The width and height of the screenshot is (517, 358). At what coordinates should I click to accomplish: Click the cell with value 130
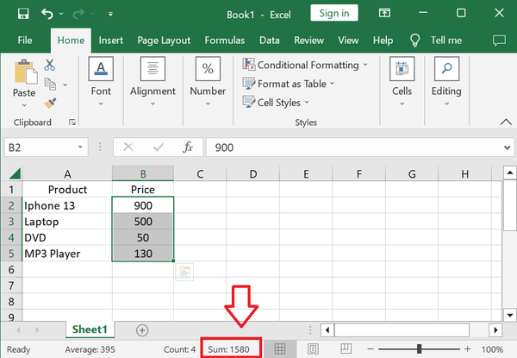pos(143,254)
